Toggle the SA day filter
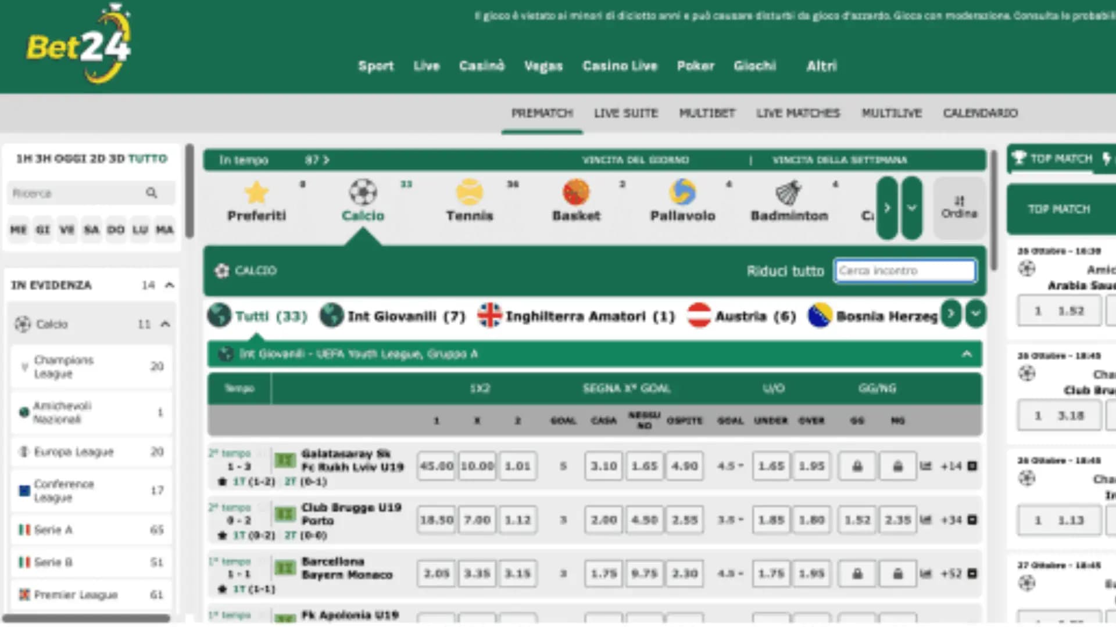The image size is (1116, 627). pyautogui.click(x=91, y=230)
